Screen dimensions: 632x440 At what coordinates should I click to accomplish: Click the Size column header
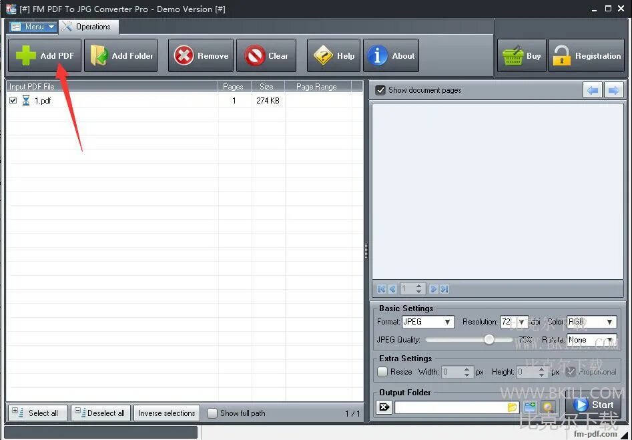[x=268, y=86]
